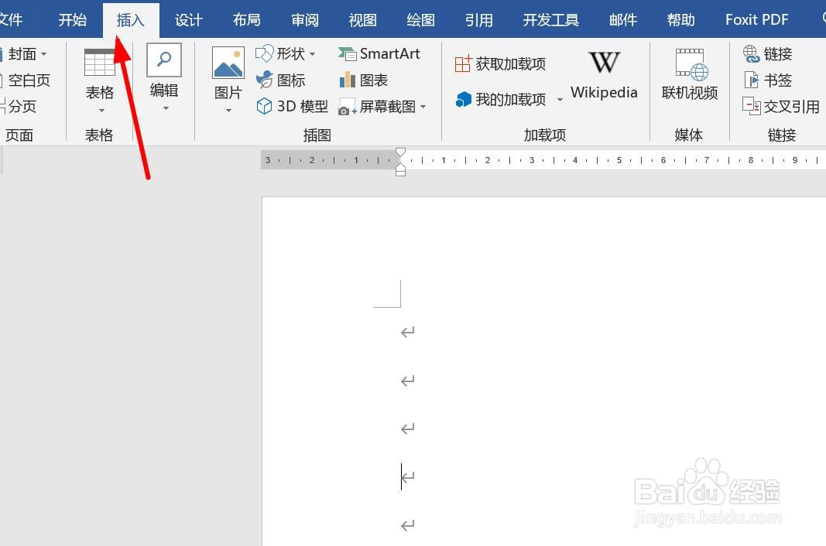Screen dimensions: 826x546
Task: Open the 邮件 ribbon tab
Action: pos(622,19)
